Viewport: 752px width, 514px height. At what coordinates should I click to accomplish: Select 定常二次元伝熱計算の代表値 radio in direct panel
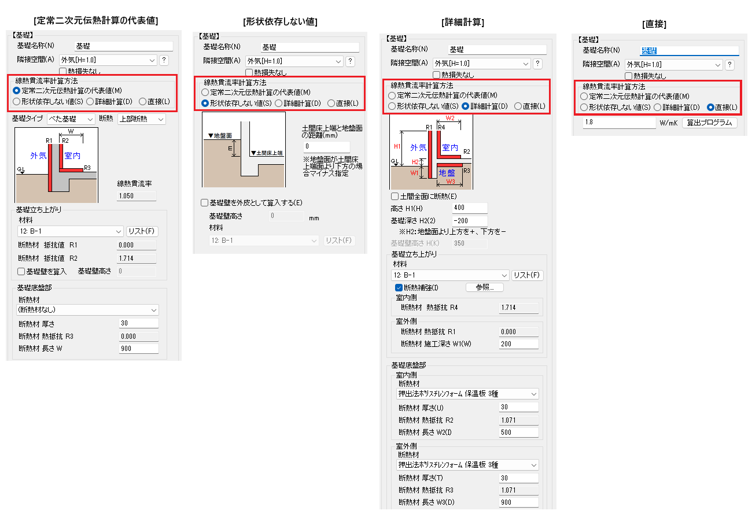pyautogui.click(x=584, y=97)
